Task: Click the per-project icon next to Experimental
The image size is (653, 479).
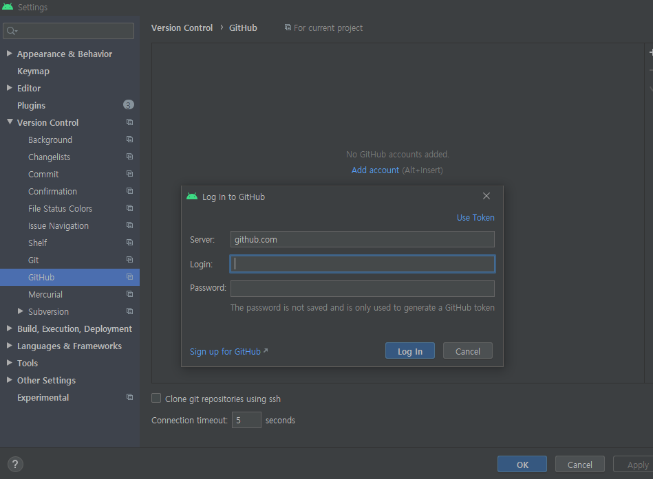Action: [x=129, y=397]
